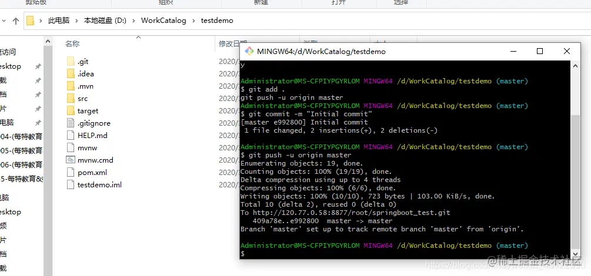This screenshot has width=591, height=276.
Task: Select the .mvn file name
Action: [x=85, y=86]
